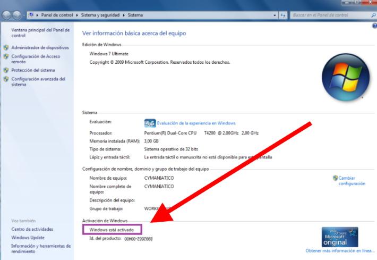Click the Windows está activado status text

[x=112, y=230]
